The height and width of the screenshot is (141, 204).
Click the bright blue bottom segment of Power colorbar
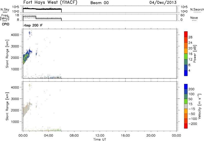[186, 73]
